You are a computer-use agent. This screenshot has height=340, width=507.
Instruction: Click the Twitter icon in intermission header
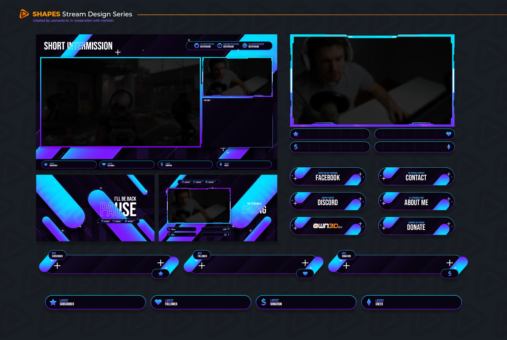click(x=196, y=46)
